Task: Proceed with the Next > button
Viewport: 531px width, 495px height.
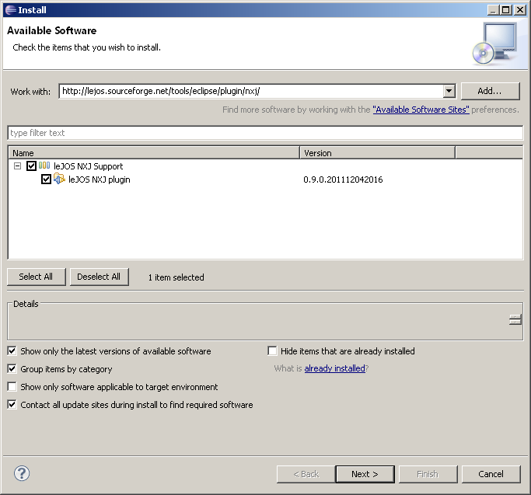Action: (365, 474)
